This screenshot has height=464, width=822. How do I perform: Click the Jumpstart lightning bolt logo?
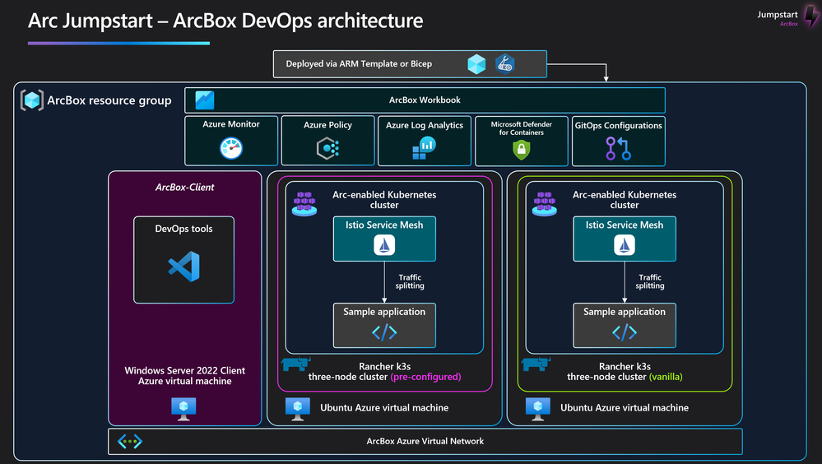point(811,16)
